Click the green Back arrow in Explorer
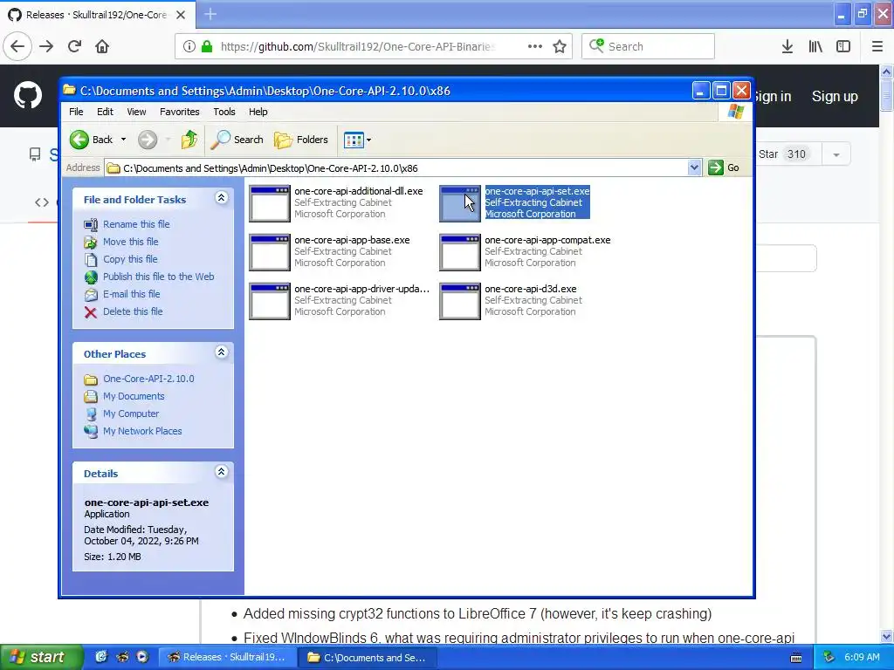The height and width of the screenshot is (670, 894). tap(79, 140)
